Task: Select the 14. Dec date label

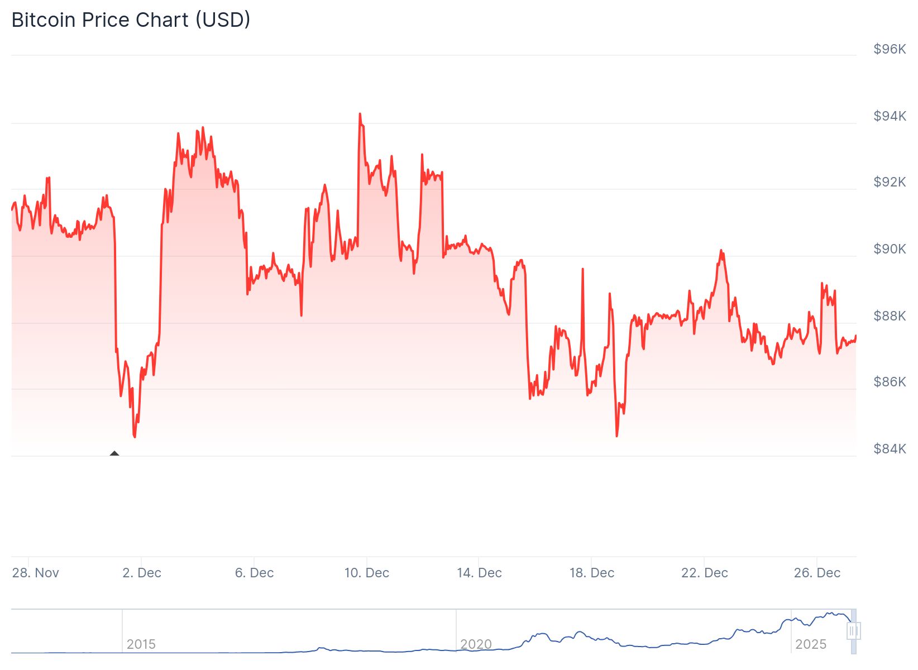Action: pyautogui.click(x=479, y=573)
